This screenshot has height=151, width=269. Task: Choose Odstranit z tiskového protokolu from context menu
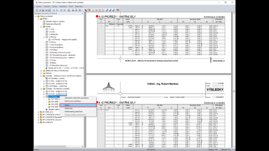click(x=76, y=98)
